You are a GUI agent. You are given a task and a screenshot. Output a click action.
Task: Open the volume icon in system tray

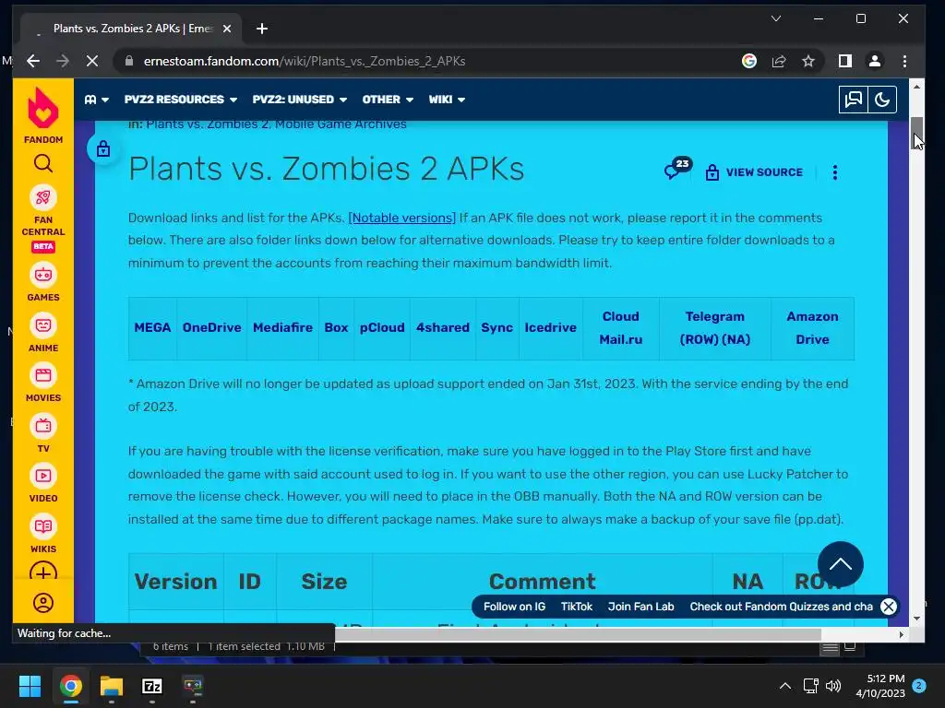(833, 686)
